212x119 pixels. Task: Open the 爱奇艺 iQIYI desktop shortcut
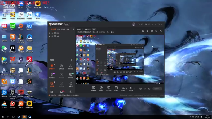point(12,27)
